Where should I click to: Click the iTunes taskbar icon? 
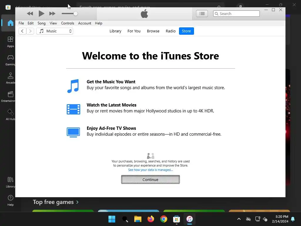(190, 219)
